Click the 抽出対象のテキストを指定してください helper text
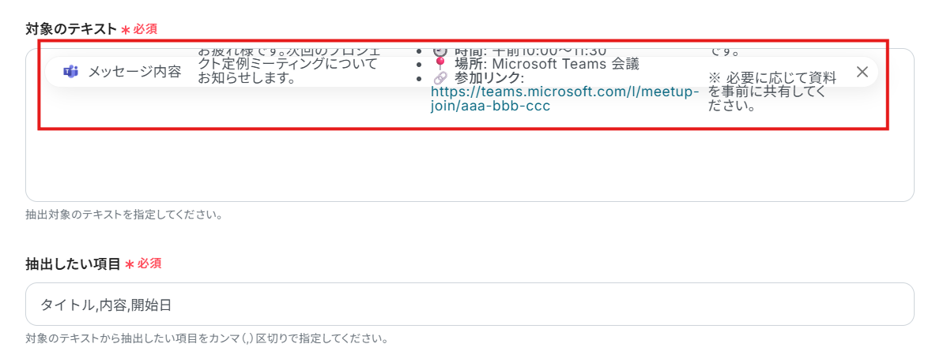 coord(123,215)
